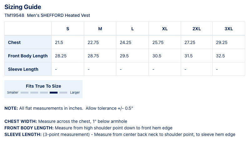The image size is (248, 145).
Task: Click the Chest row label
Action: coord(14,42)
